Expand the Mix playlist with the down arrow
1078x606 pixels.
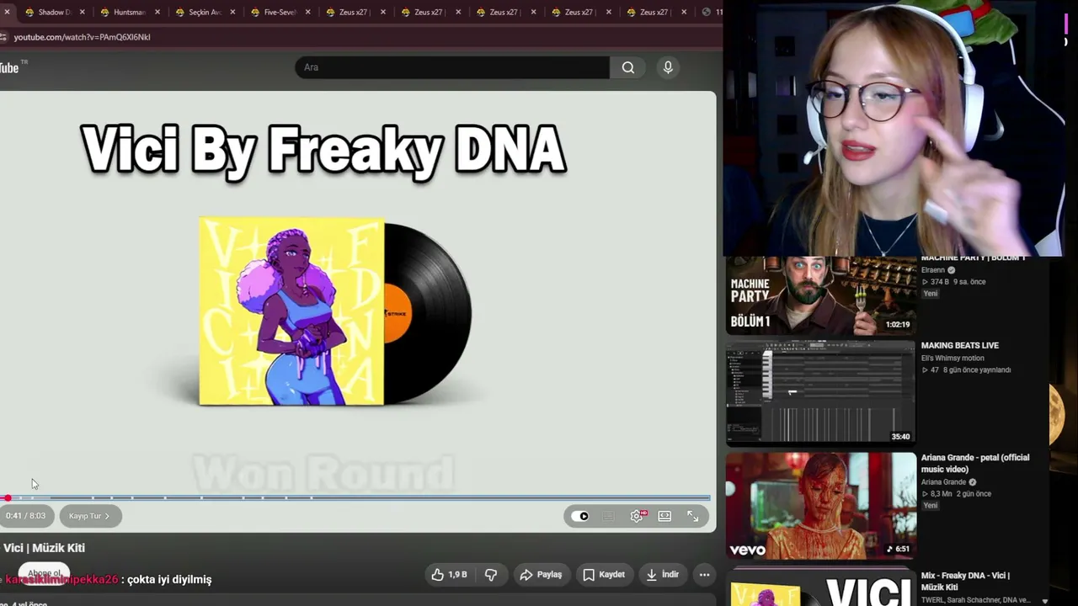click(x=1045, y=601)
